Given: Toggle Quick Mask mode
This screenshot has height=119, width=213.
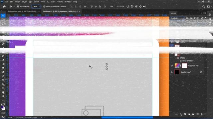Looking at the screenshot, I should (x=3, y=113).
